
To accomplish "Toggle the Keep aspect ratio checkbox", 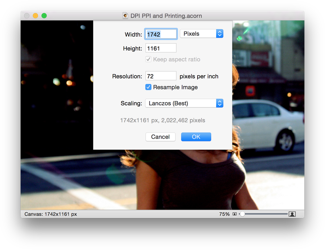I will point(148,59).
